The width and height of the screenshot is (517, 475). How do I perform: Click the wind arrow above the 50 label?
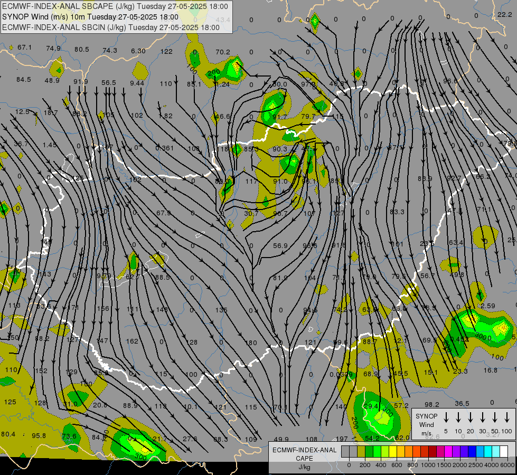pos(495,417)
